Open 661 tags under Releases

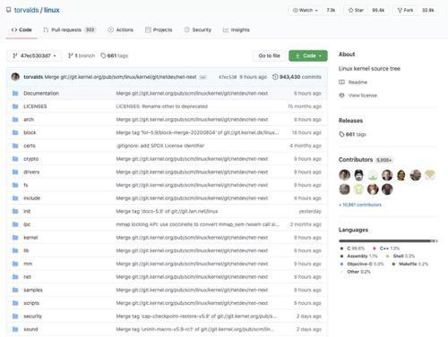pos(352,134)
